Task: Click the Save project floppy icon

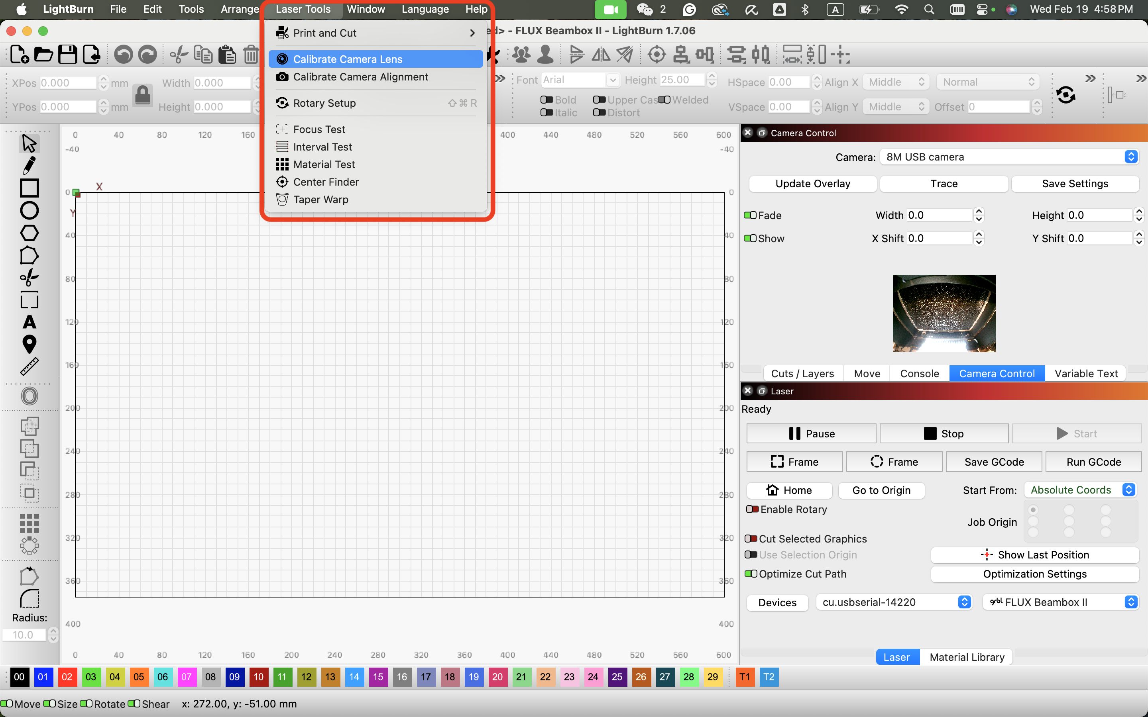Action: pyautogui.click(x=67, y=55)
